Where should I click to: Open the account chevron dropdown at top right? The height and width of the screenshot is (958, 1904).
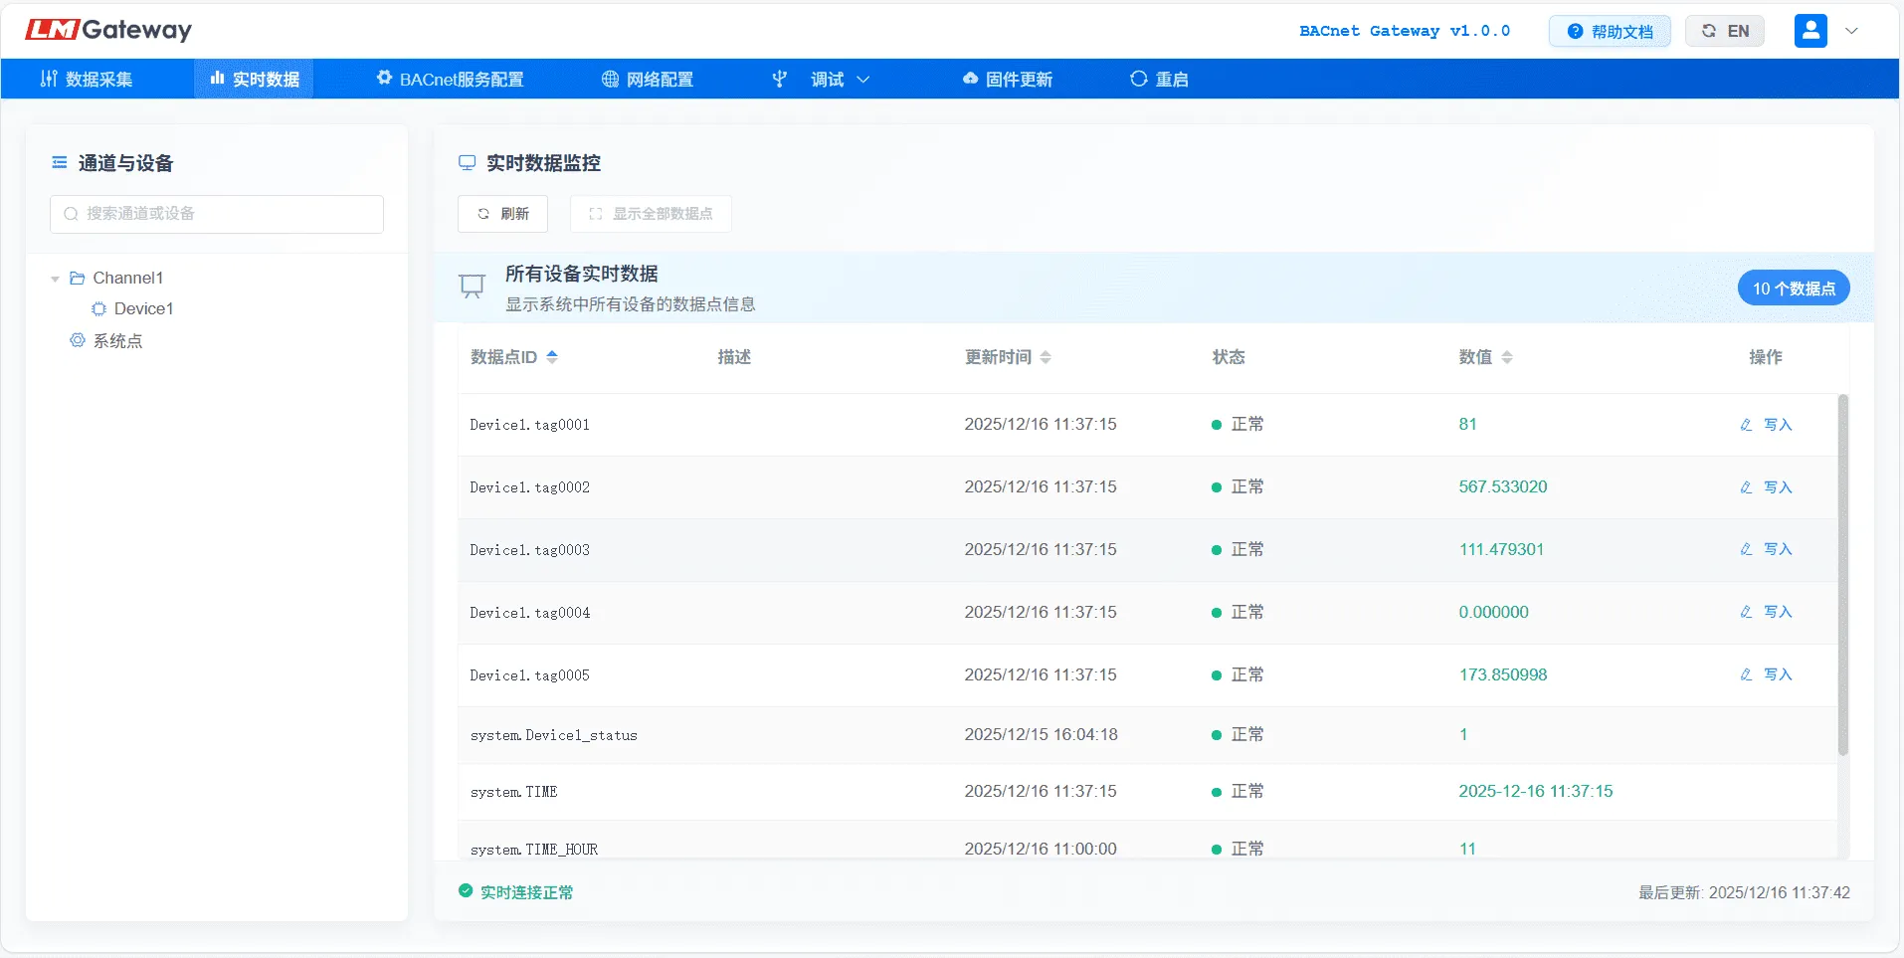coord(1852,31)
